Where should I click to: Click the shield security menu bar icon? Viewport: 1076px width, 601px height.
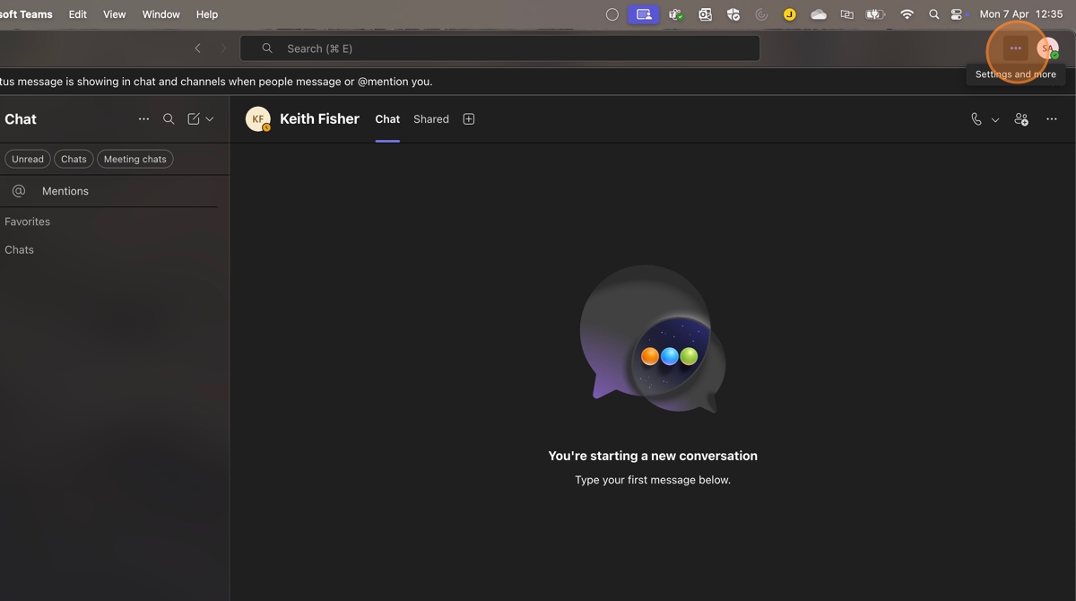coord(733,14)
